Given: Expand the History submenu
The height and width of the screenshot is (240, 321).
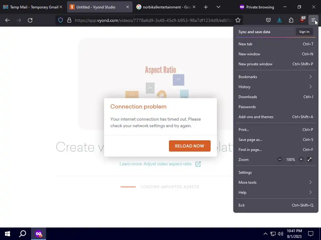Looking at the screenshot, I should coord(276,87).
